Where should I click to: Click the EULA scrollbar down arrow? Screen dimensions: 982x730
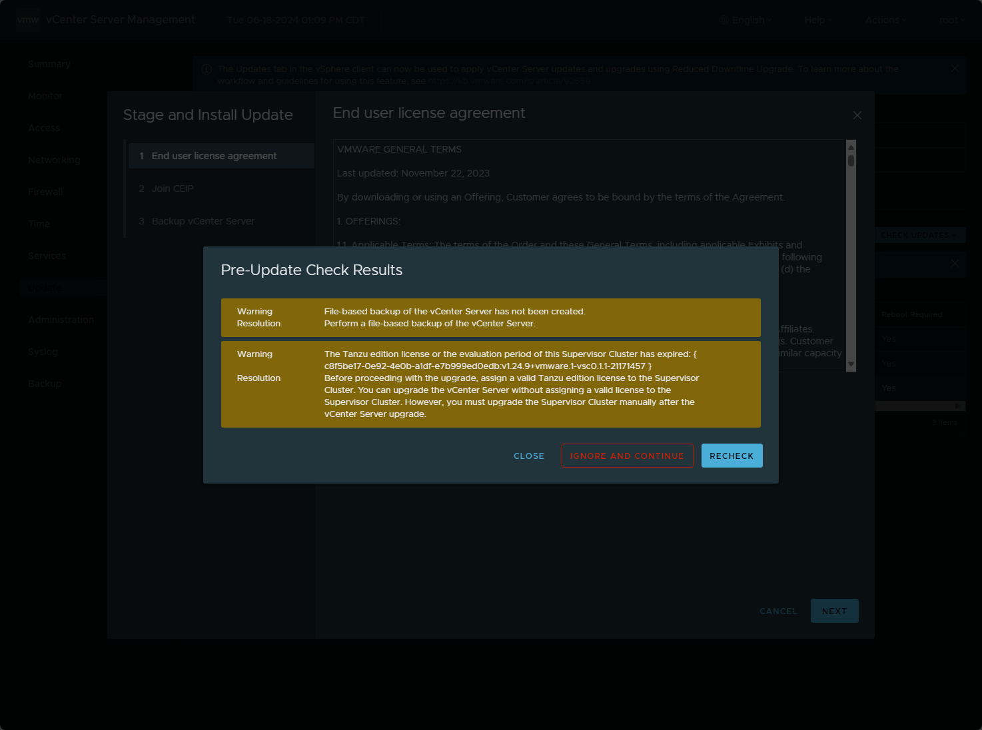pyautogui.click(x=851, y=364)
